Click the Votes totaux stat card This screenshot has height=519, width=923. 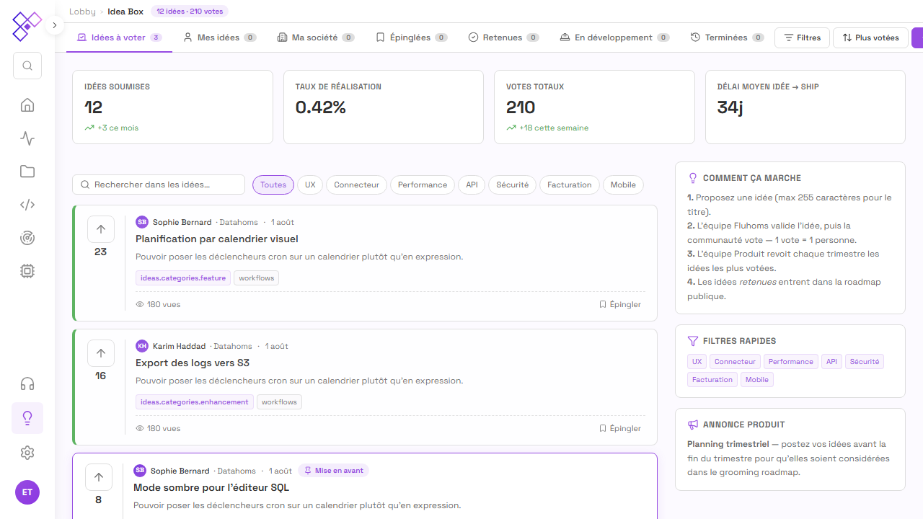pyautogui.click(x=595, y=107)
